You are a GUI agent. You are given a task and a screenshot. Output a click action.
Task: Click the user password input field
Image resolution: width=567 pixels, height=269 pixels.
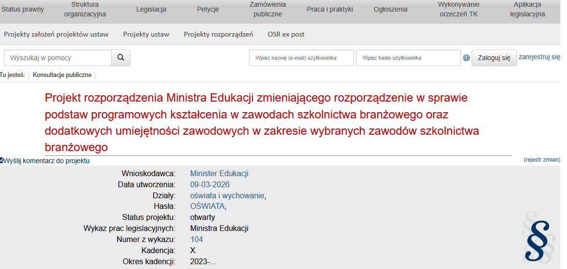pyautogui.click(x=408, y=58)
